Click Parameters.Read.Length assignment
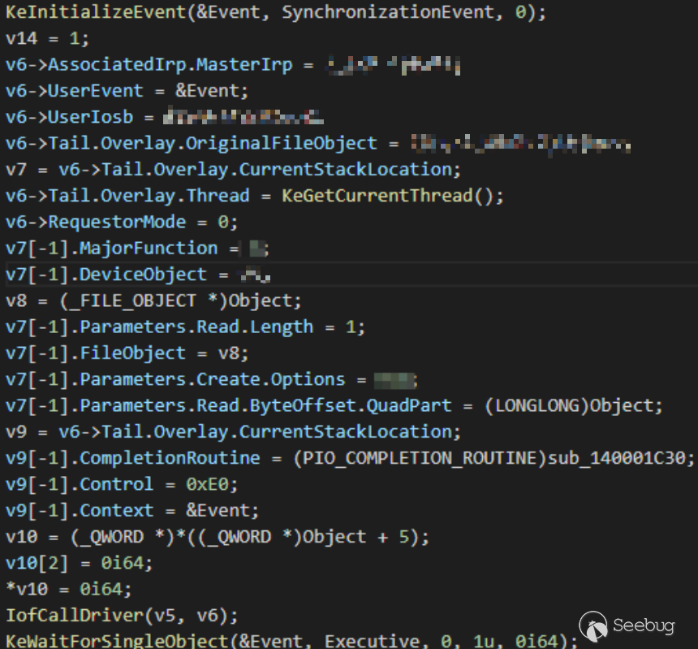The image size is (698, 649). coord(185,327)
